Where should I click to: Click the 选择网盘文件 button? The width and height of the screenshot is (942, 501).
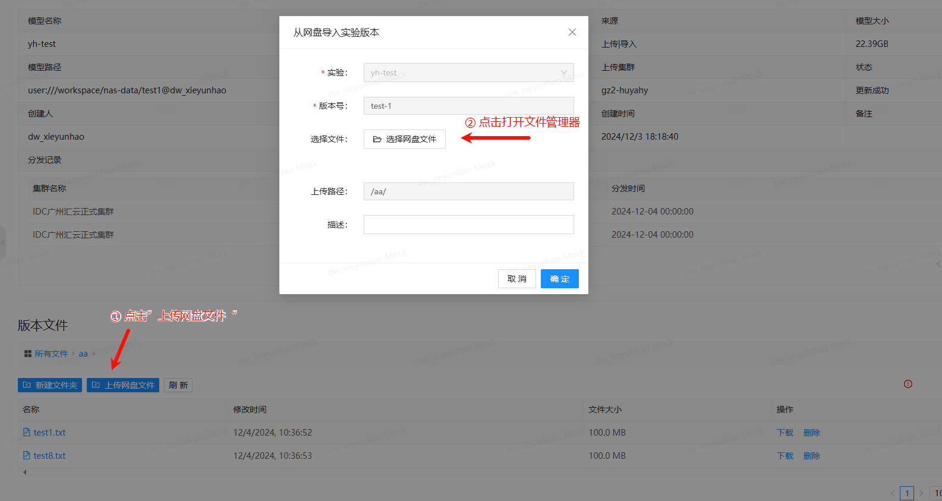pyautogui.click(x=405, y=139)
